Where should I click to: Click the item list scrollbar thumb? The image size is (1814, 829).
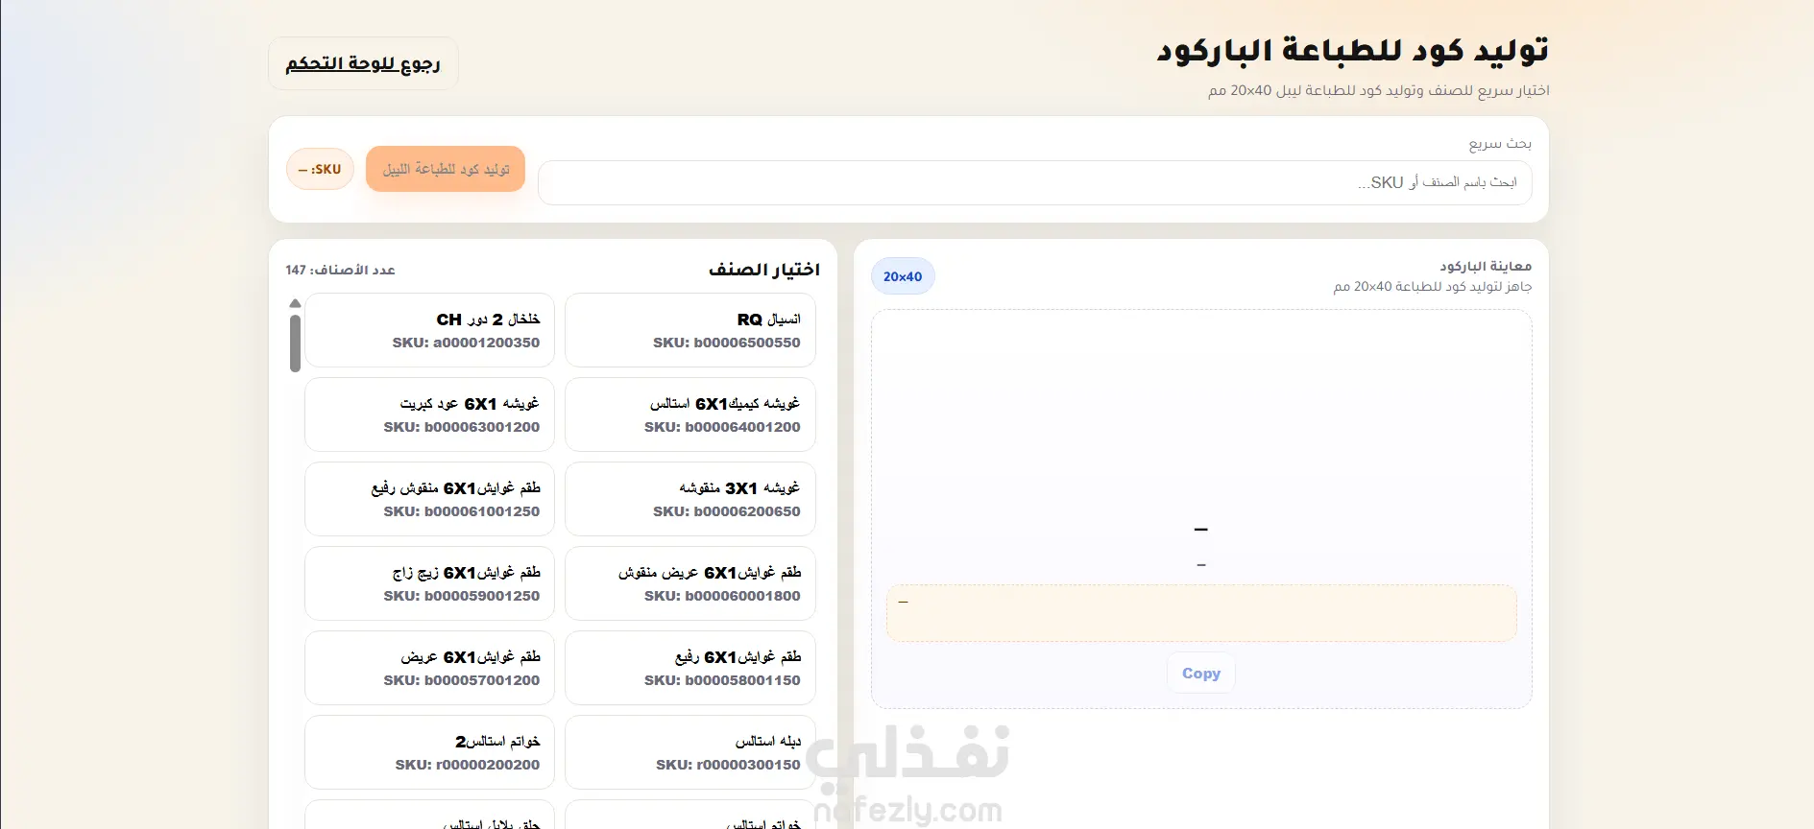[295, 343]
